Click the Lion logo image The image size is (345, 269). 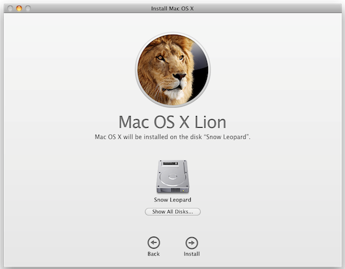point(173,70)
